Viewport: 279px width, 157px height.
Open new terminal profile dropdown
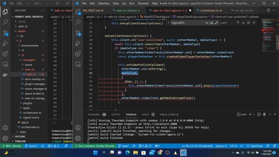[x=254, y=114]
